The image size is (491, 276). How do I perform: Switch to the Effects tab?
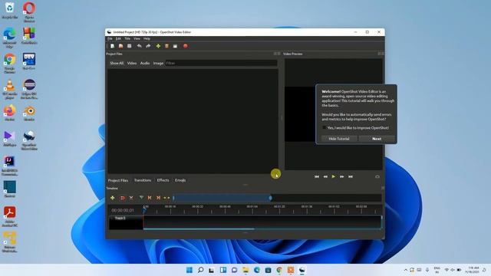(163, 181)
